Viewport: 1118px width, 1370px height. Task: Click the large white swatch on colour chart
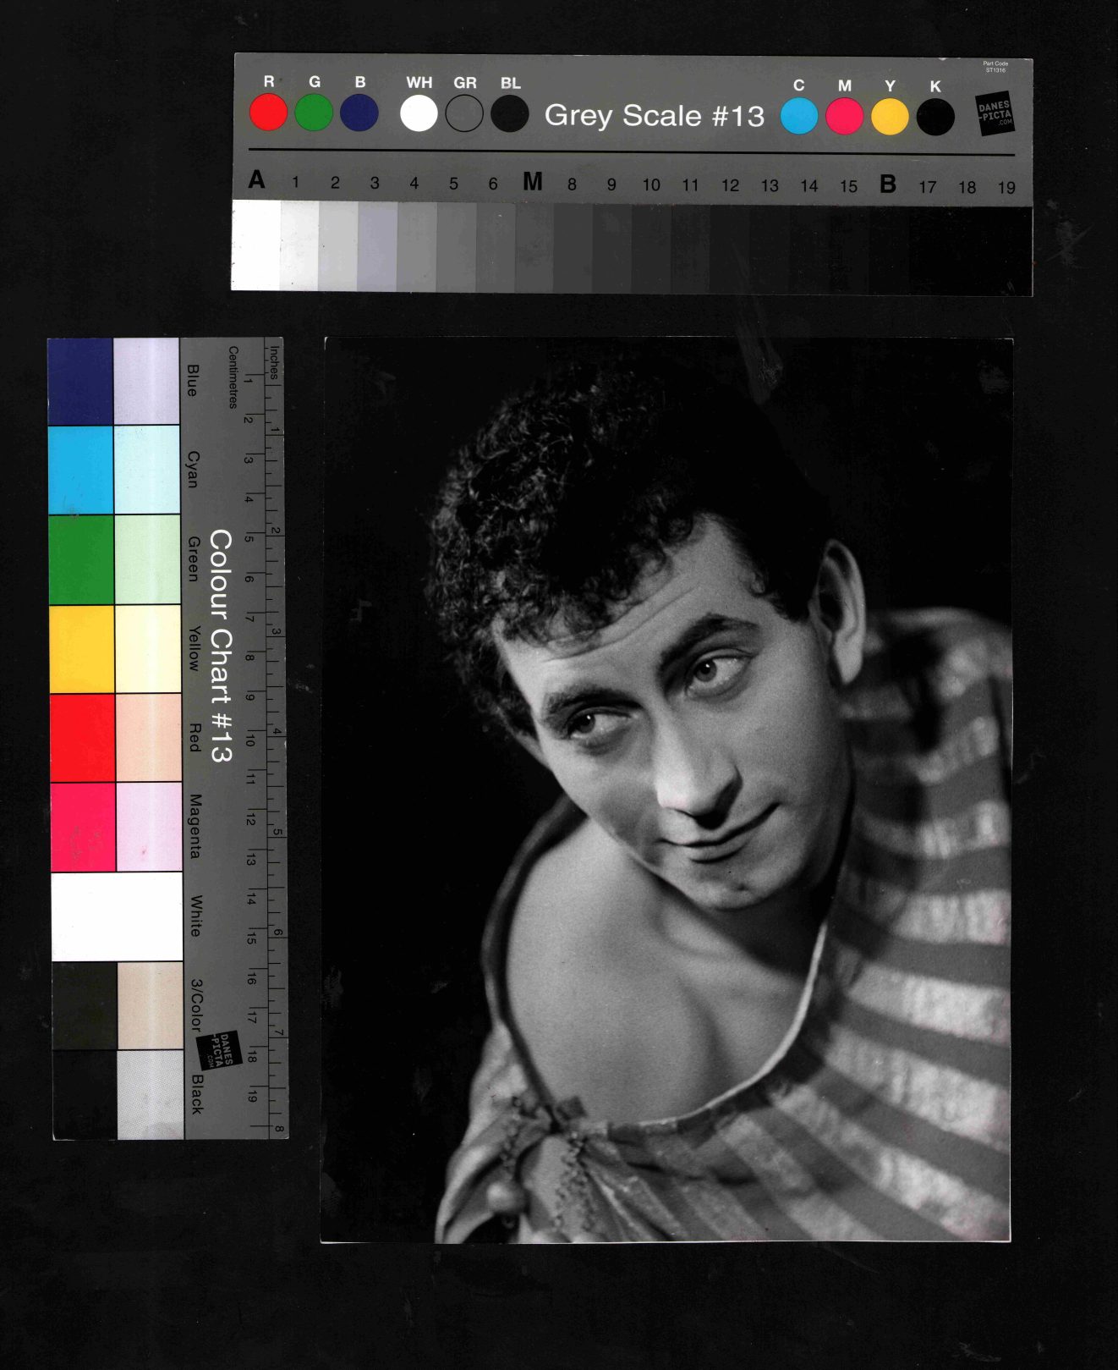coord(117,916)
